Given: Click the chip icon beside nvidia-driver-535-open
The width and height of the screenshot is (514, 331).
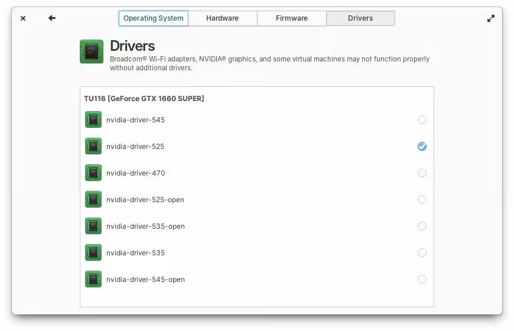Looking at the screenshot, I should [93, 226].
